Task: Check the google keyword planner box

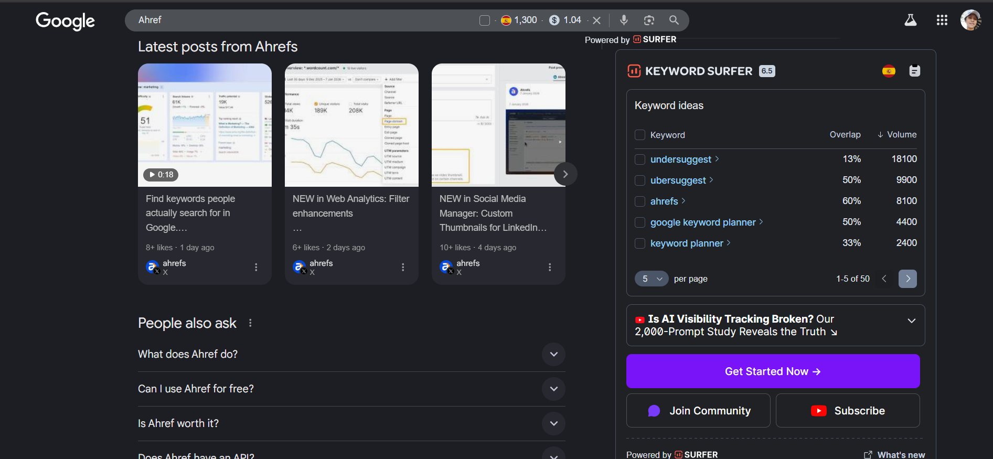Action: [x=640, y=222]
